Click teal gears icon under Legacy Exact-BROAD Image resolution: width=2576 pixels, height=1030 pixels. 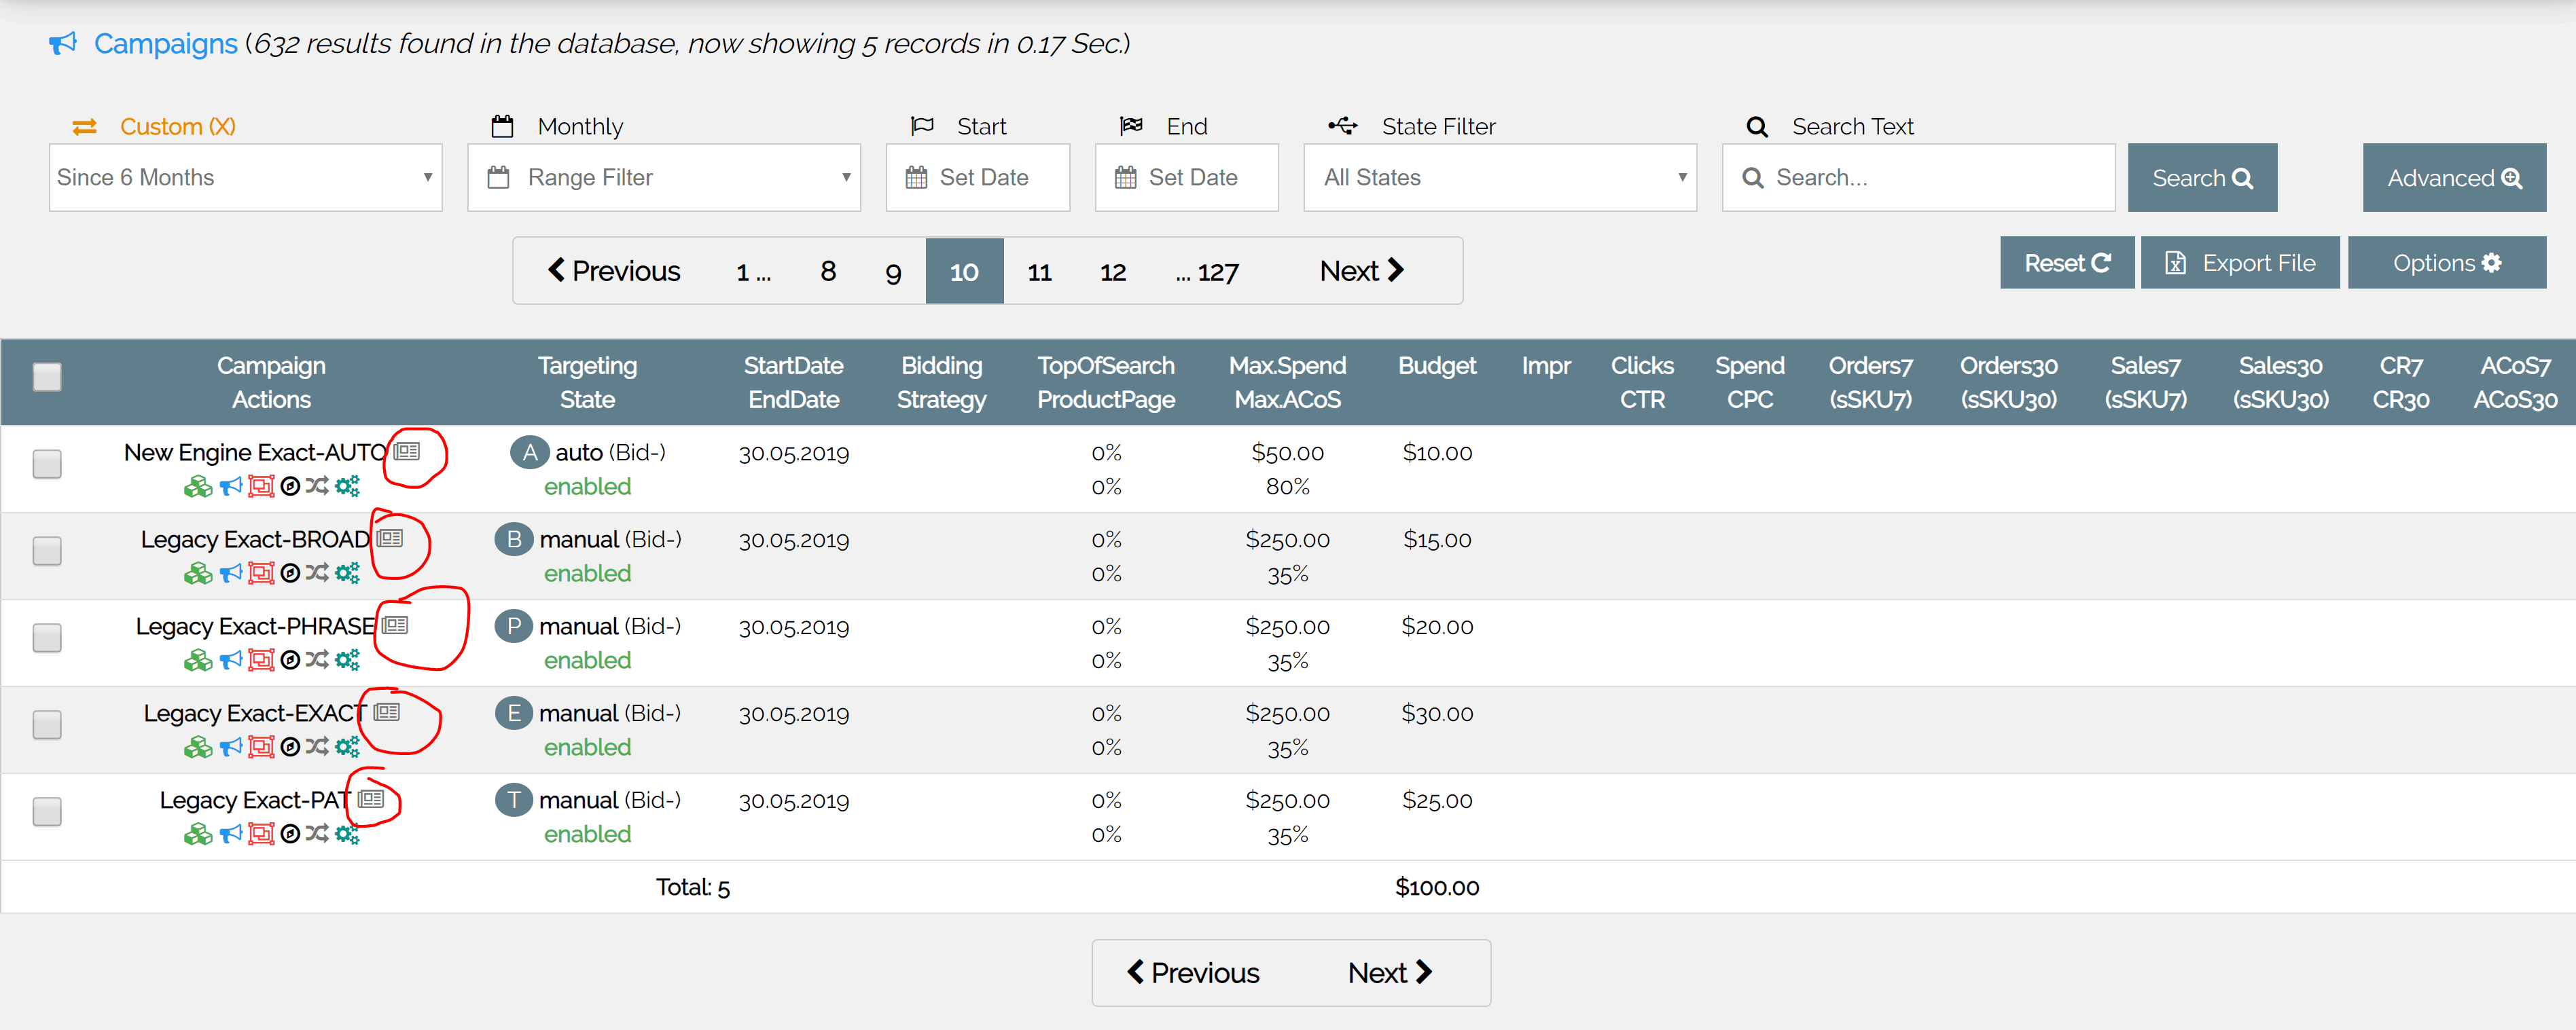347,574
